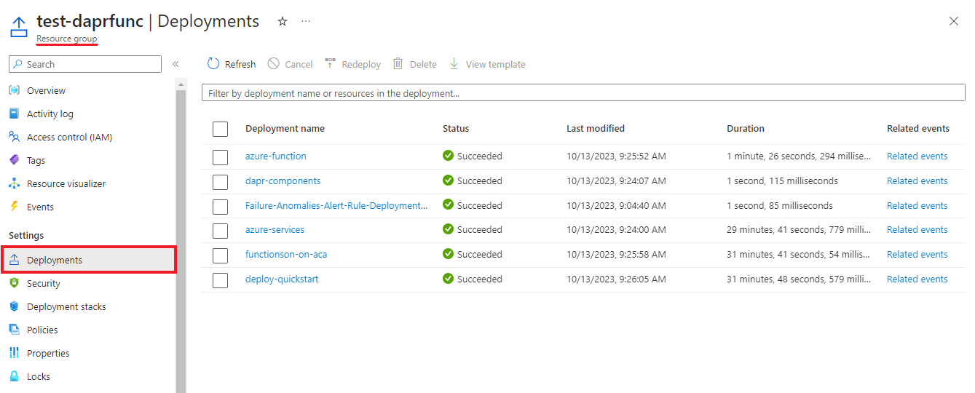Click timestamp 10/13/2023, 9:04:40 AM
This screenshot has height=393, width=975.
(x=616, y=205)
